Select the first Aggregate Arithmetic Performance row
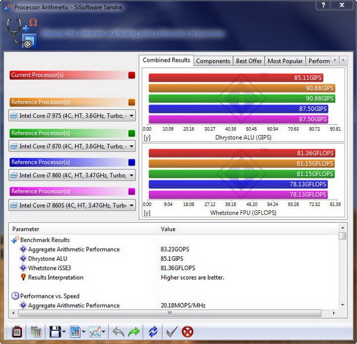Image resolution: width=357 pixels, height=344 pixels. (74, 249)
